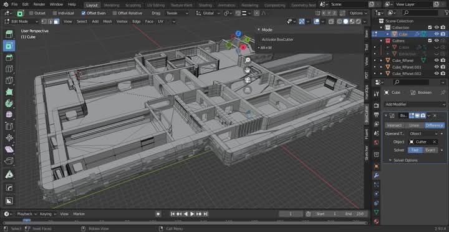Choose the Fast solver

pyautogui.click(x=415, y=150)
